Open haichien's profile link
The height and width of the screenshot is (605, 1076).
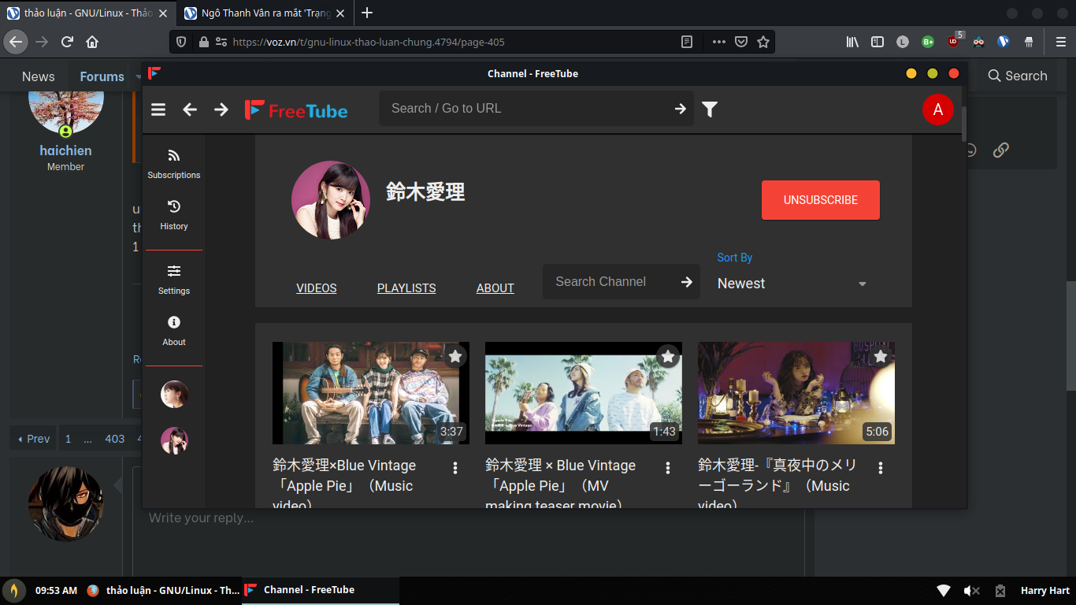point(65,150)
